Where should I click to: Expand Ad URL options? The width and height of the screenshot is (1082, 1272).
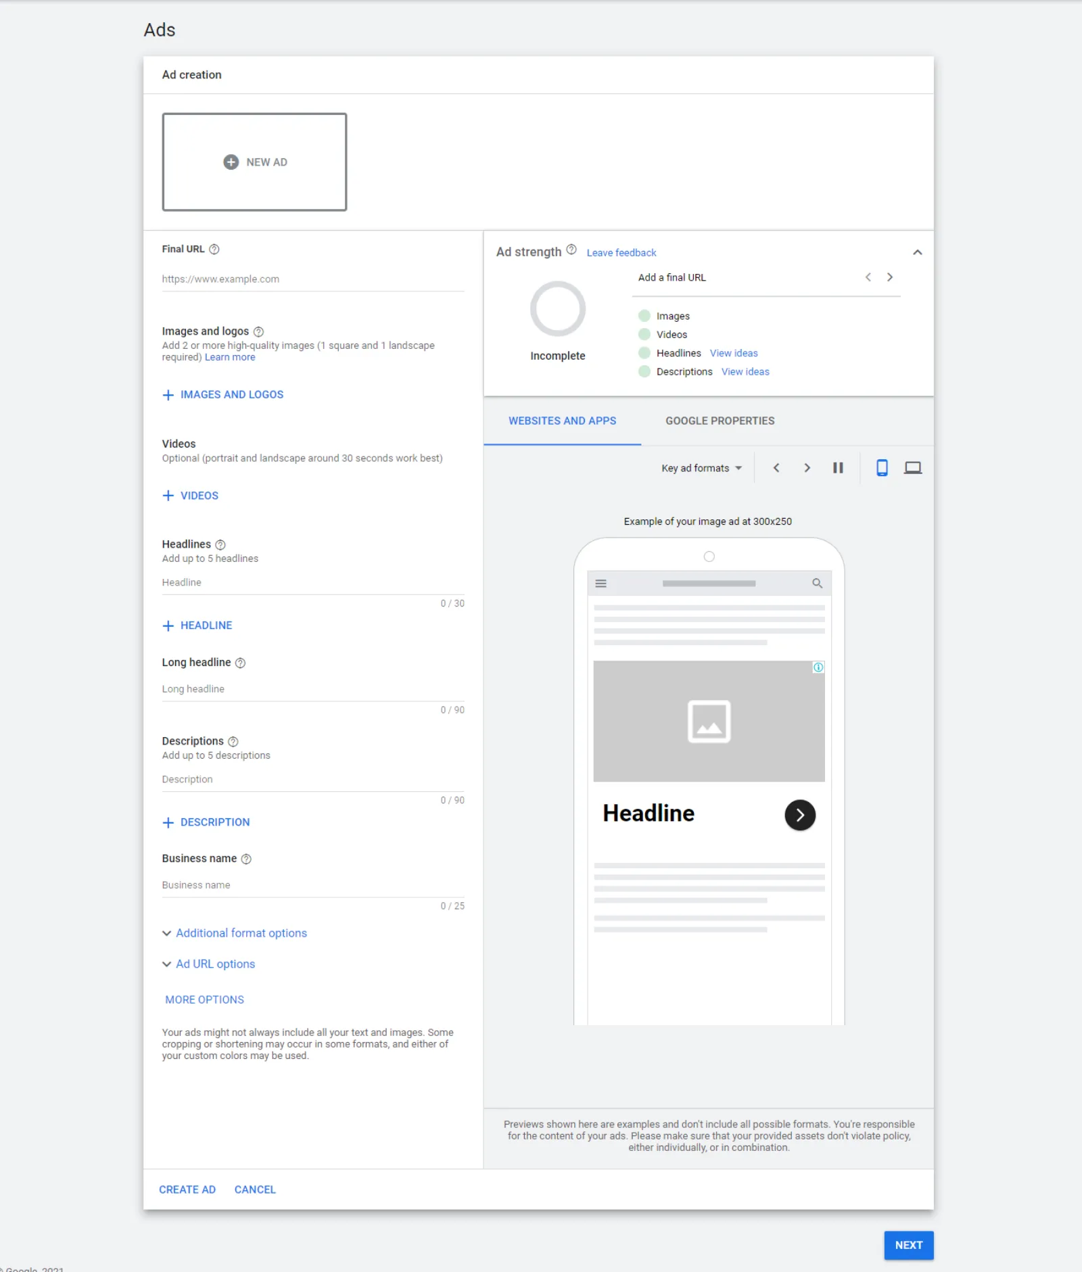[209, 964]
